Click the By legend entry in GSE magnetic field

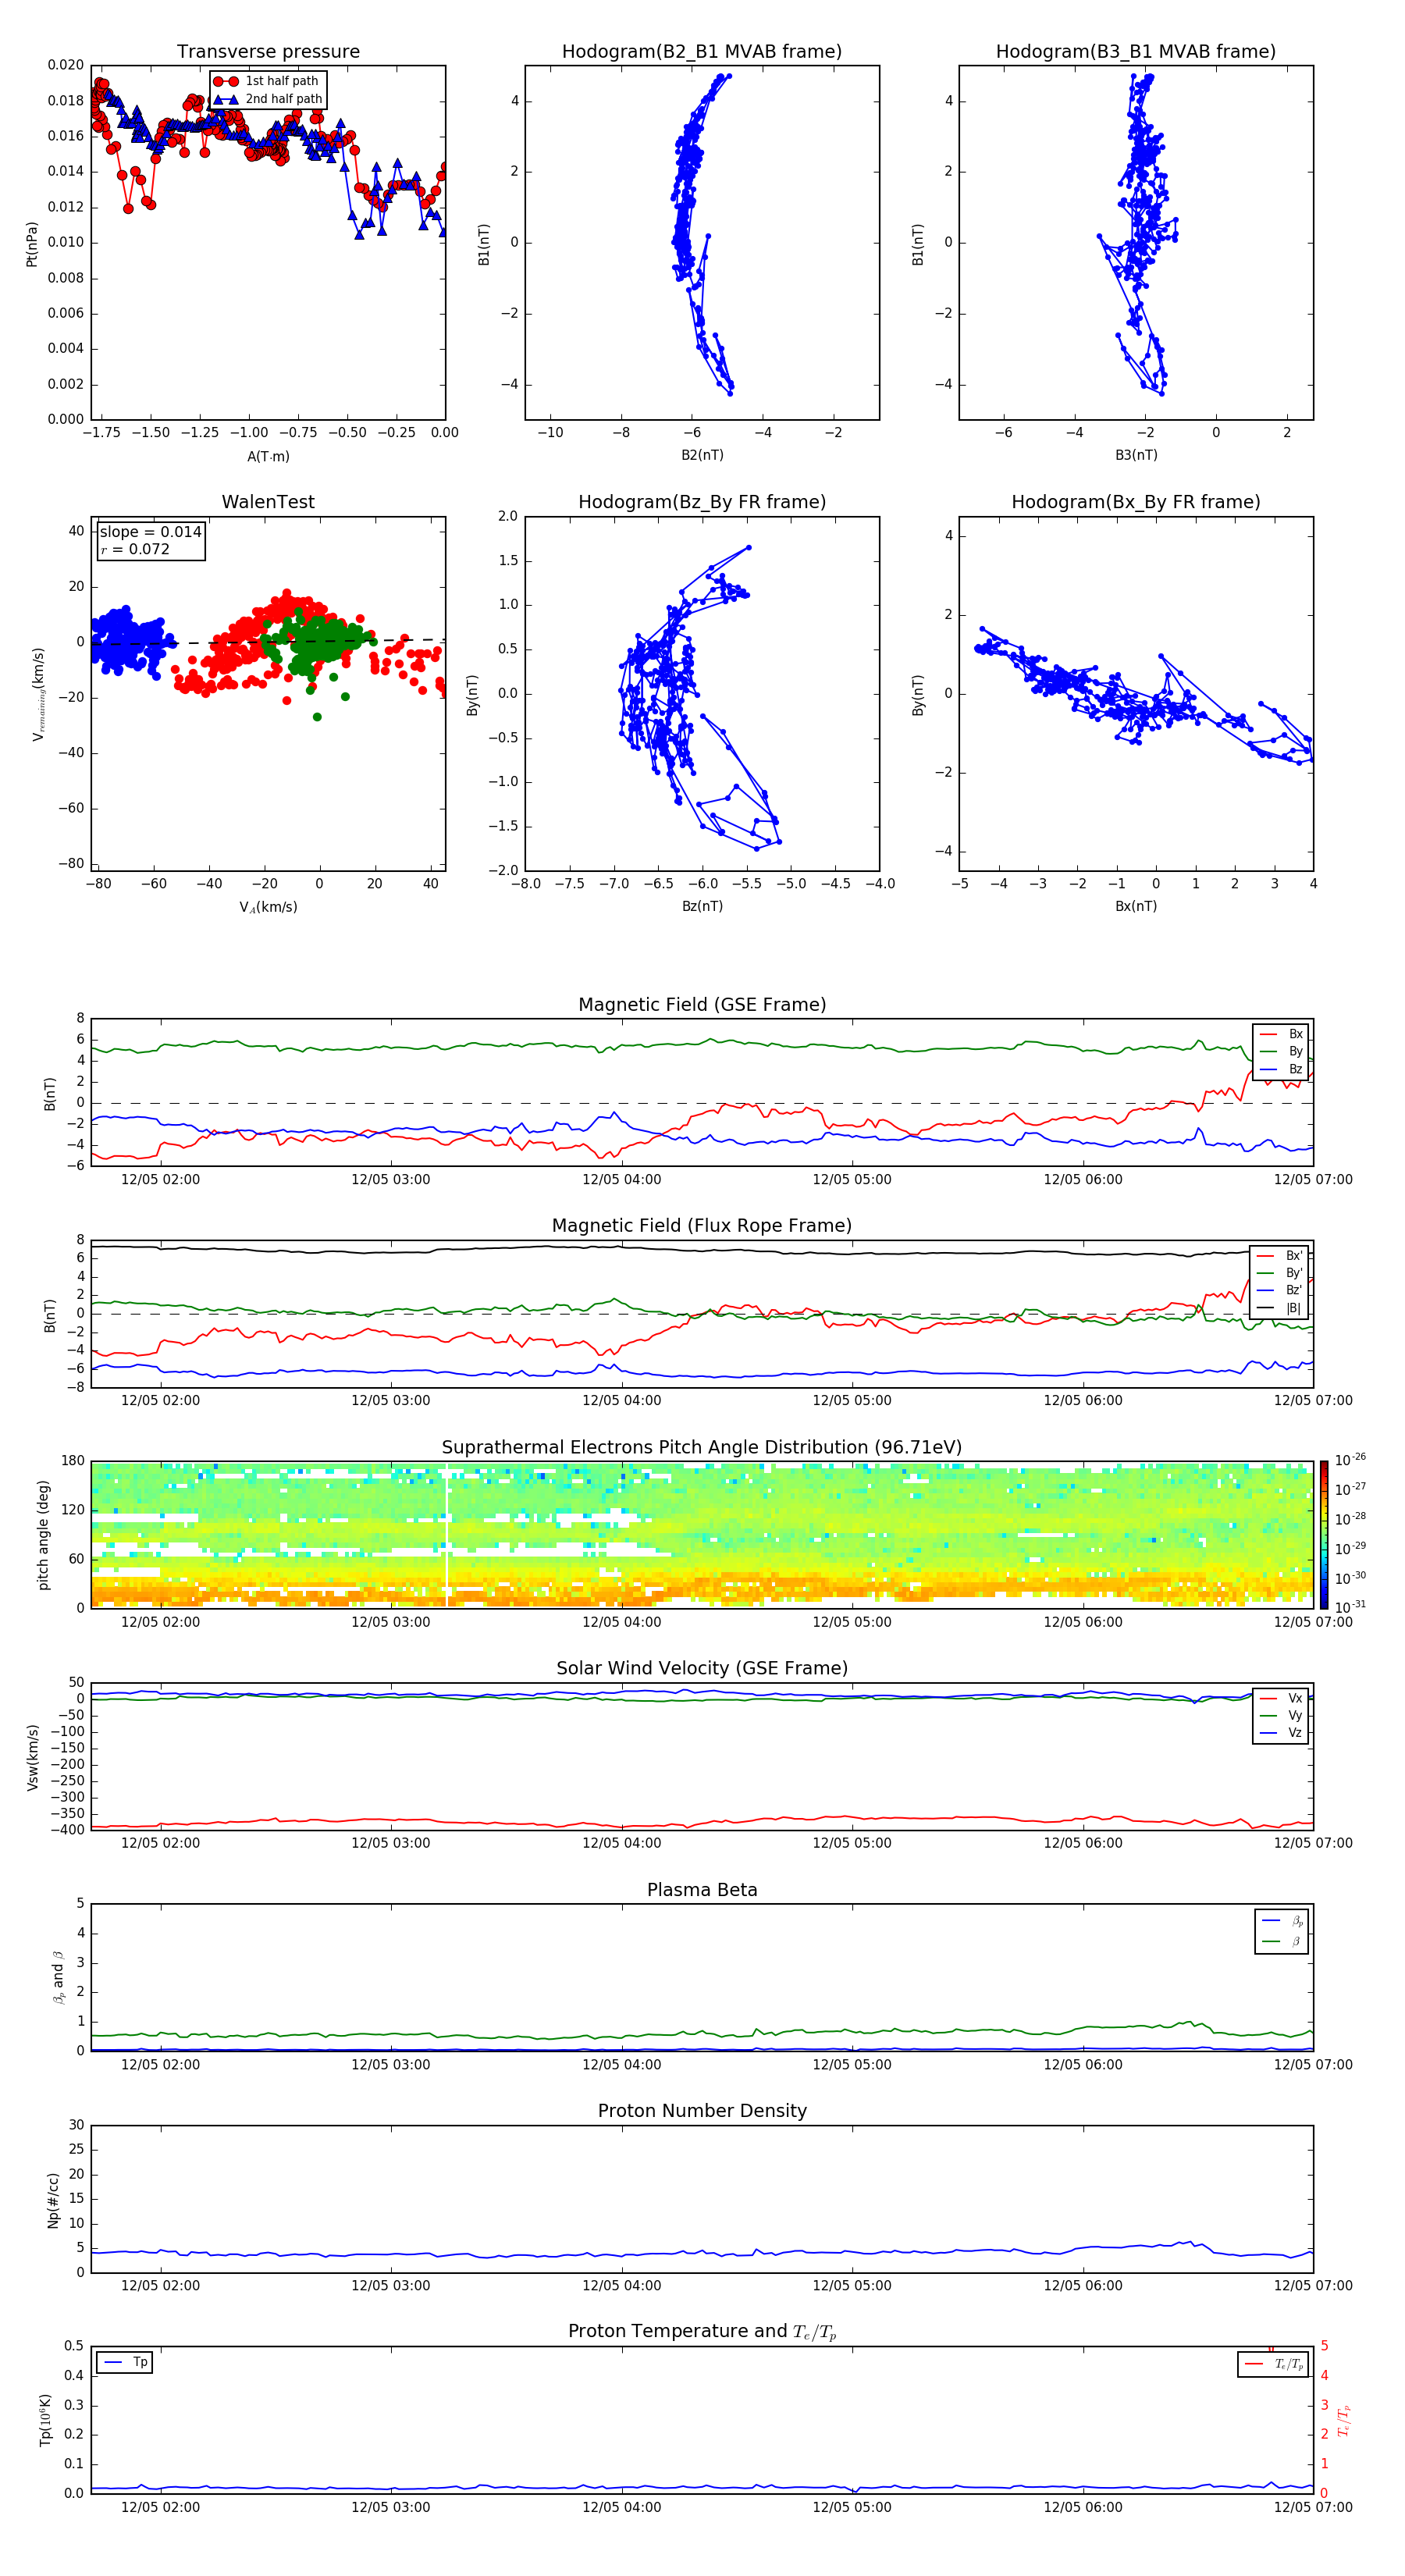(x=1281, y=1052)
